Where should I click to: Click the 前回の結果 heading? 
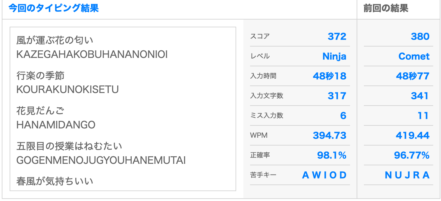pos(386,8)
